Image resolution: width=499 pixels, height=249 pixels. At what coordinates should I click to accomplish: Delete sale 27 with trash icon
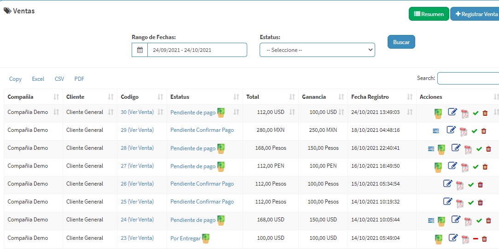coord(485,167)
